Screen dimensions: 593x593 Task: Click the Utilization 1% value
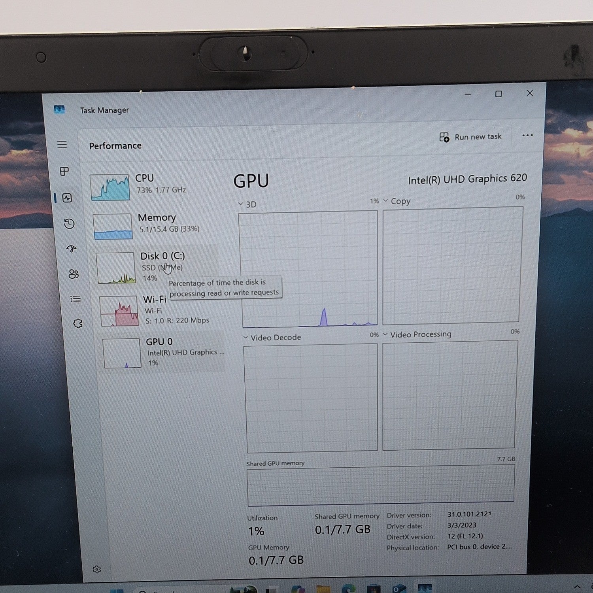(x=256, y=531)
